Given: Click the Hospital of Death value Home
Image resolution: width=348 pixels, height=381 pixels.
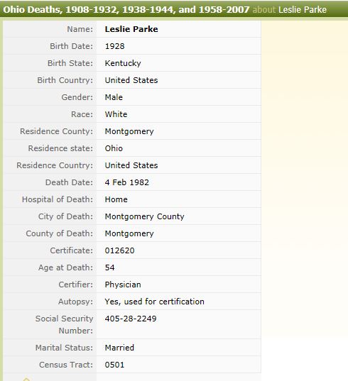Looking at the screenshot, I should [116, 199].
